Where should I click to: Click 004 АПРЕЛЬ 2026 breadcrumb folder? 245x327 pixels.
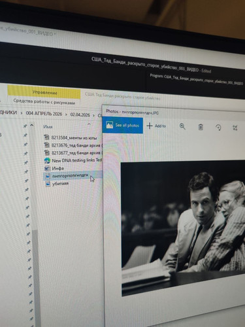(44, 114)
